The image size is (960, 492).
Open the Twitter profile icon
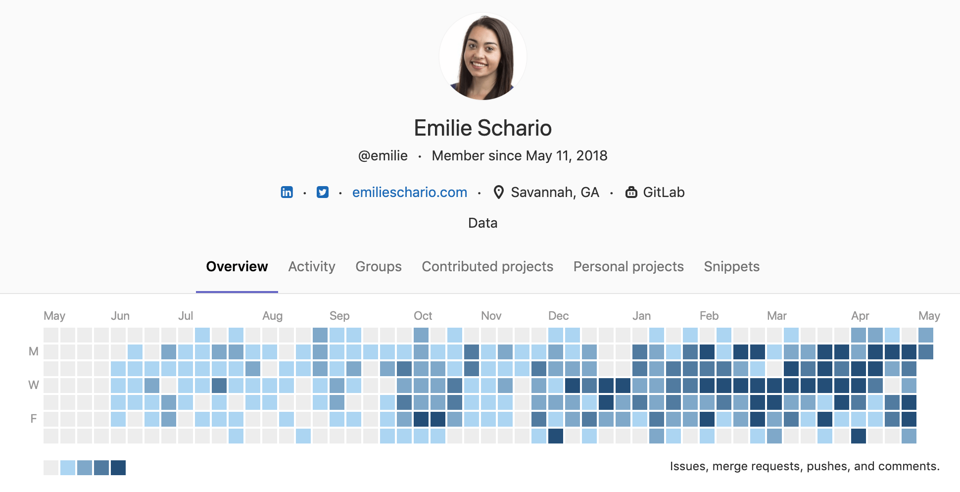point(323,192)
